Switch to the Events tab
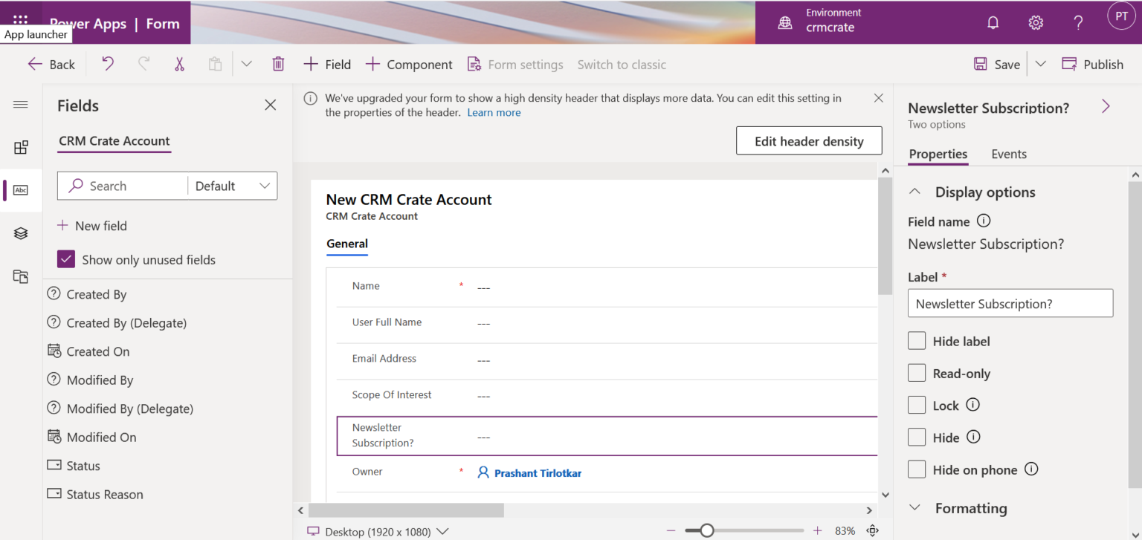This screenshot has width=1142, height=540. [1009, 154]
